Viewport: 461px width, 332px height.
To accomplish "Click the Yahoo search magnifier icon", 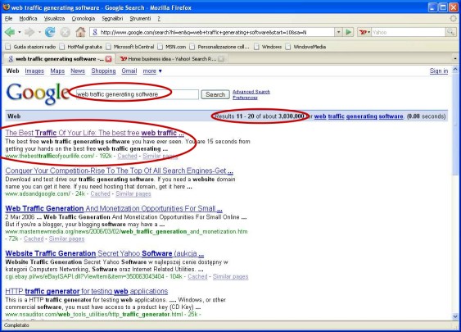I will pyautogui.click(x=450, y=32).
